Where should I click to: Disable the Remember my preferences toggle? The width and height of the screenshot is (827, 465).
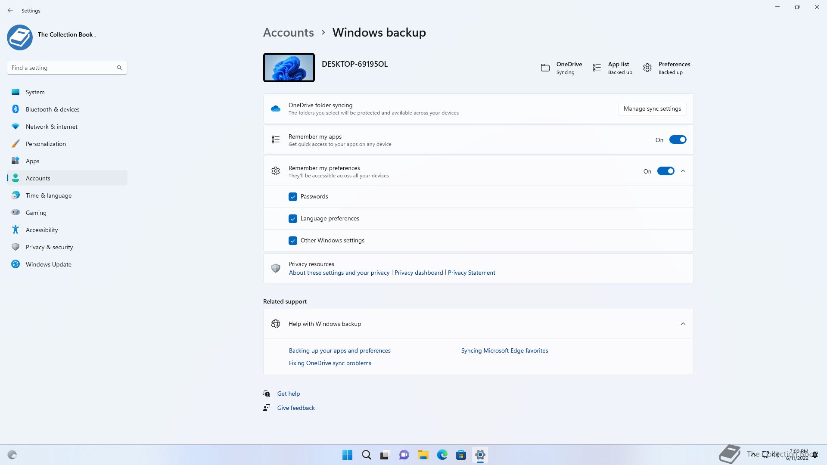point(665,171)
